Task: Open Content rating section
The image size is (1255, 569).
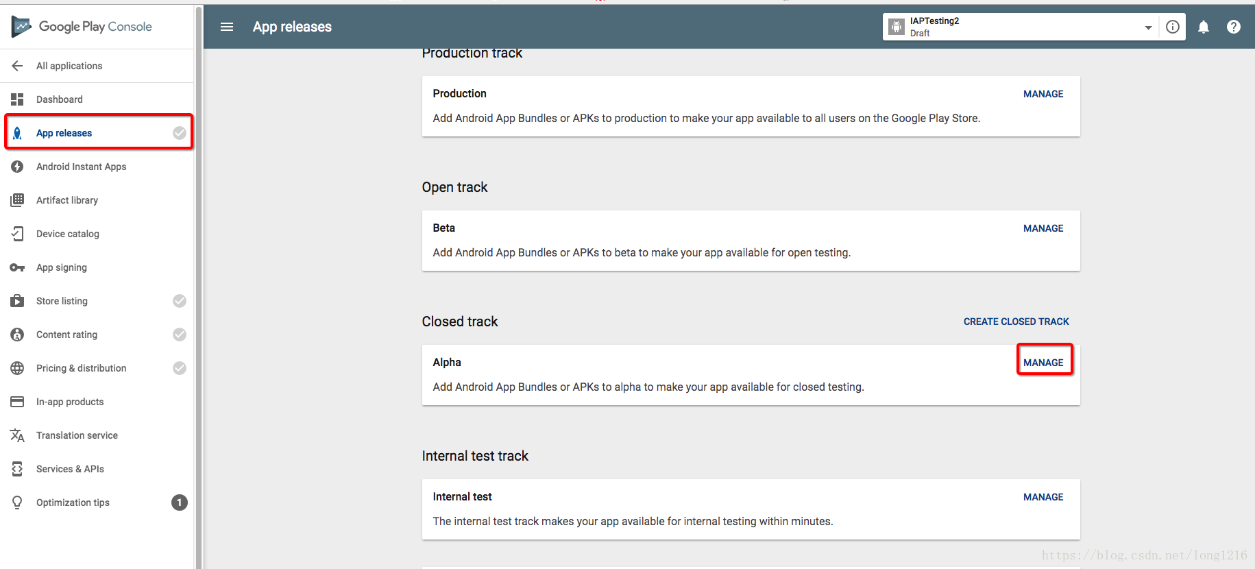Action: click(66, 335)
